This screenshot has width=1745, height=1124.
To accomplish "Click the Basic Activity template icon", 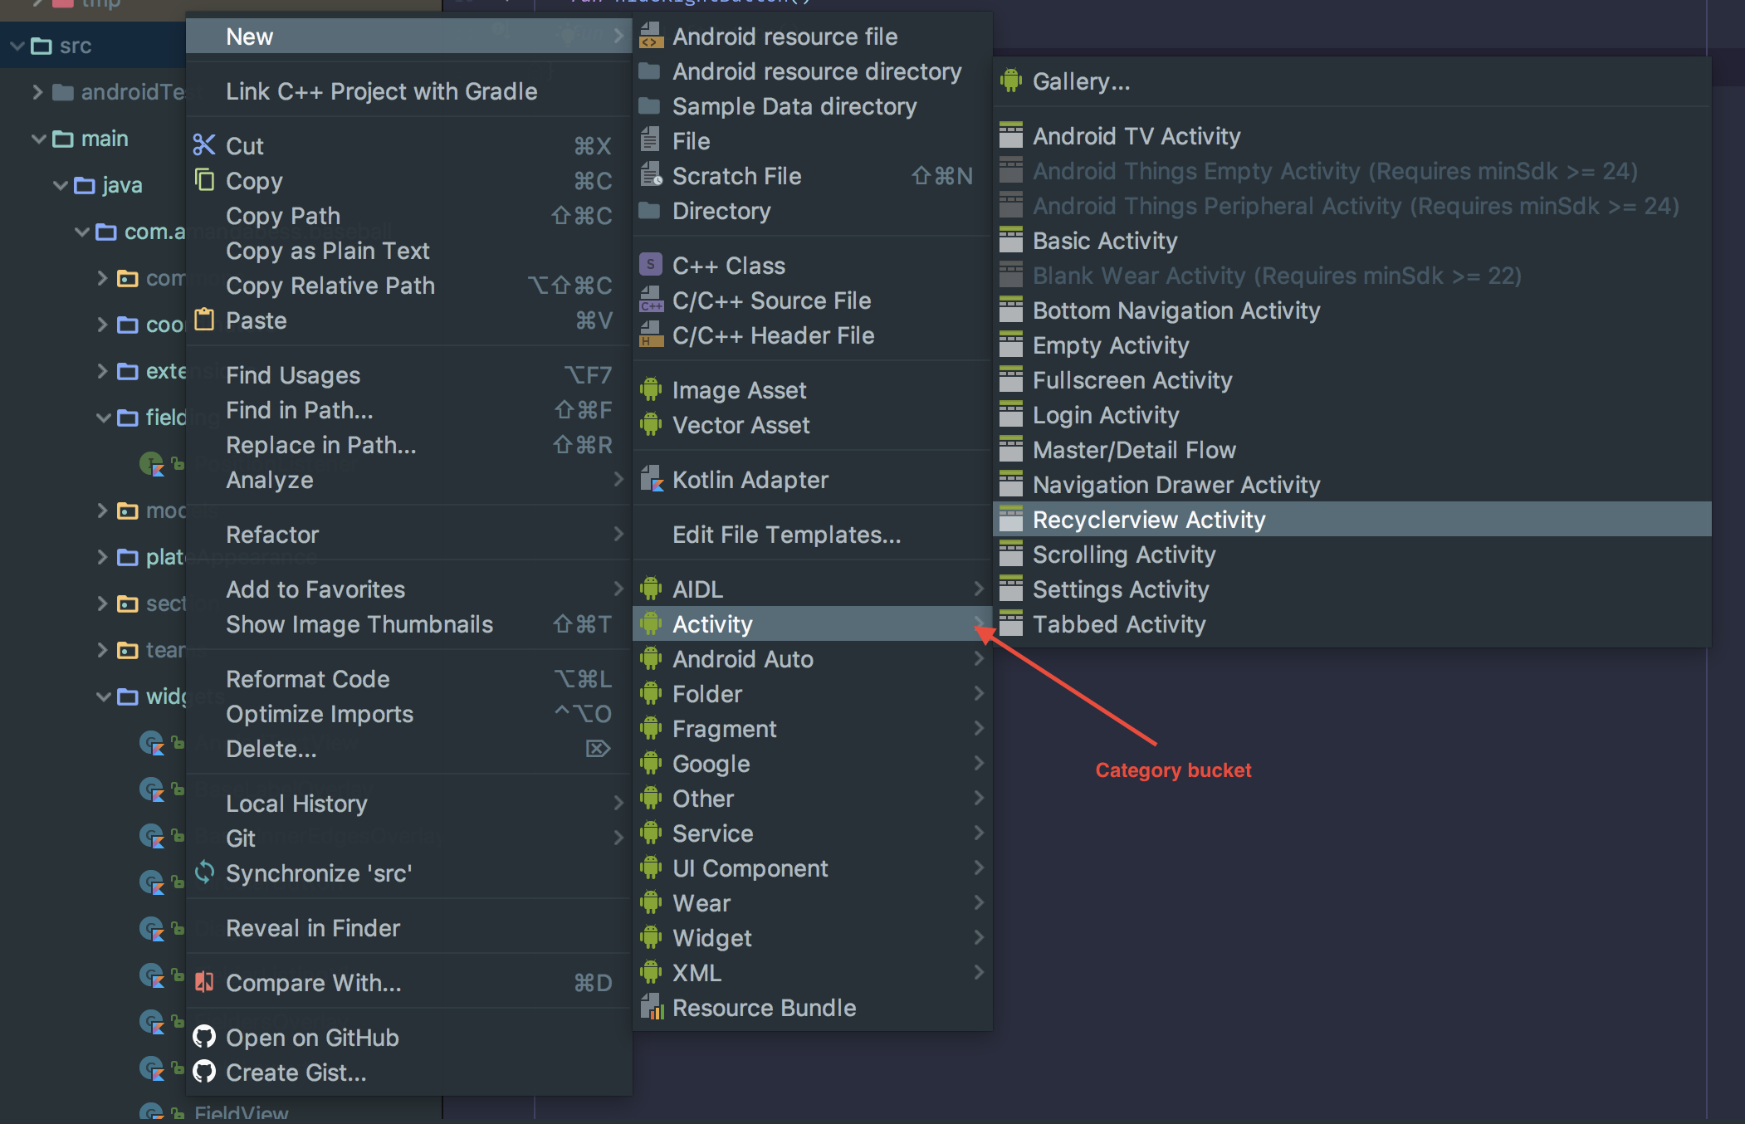I will coord(1011,240).
